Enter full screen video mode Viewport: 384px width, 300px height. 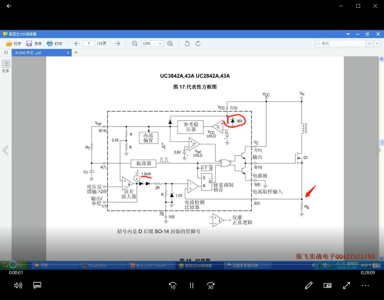346,285
